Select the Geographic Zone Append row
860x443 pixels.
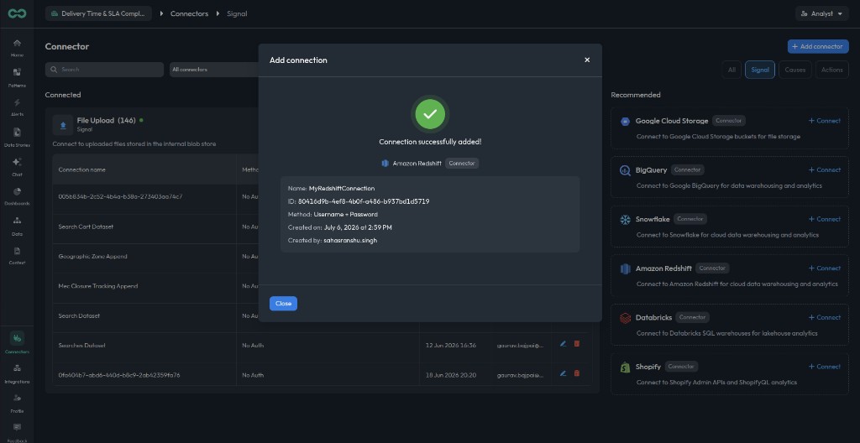(x=92, y=256)
